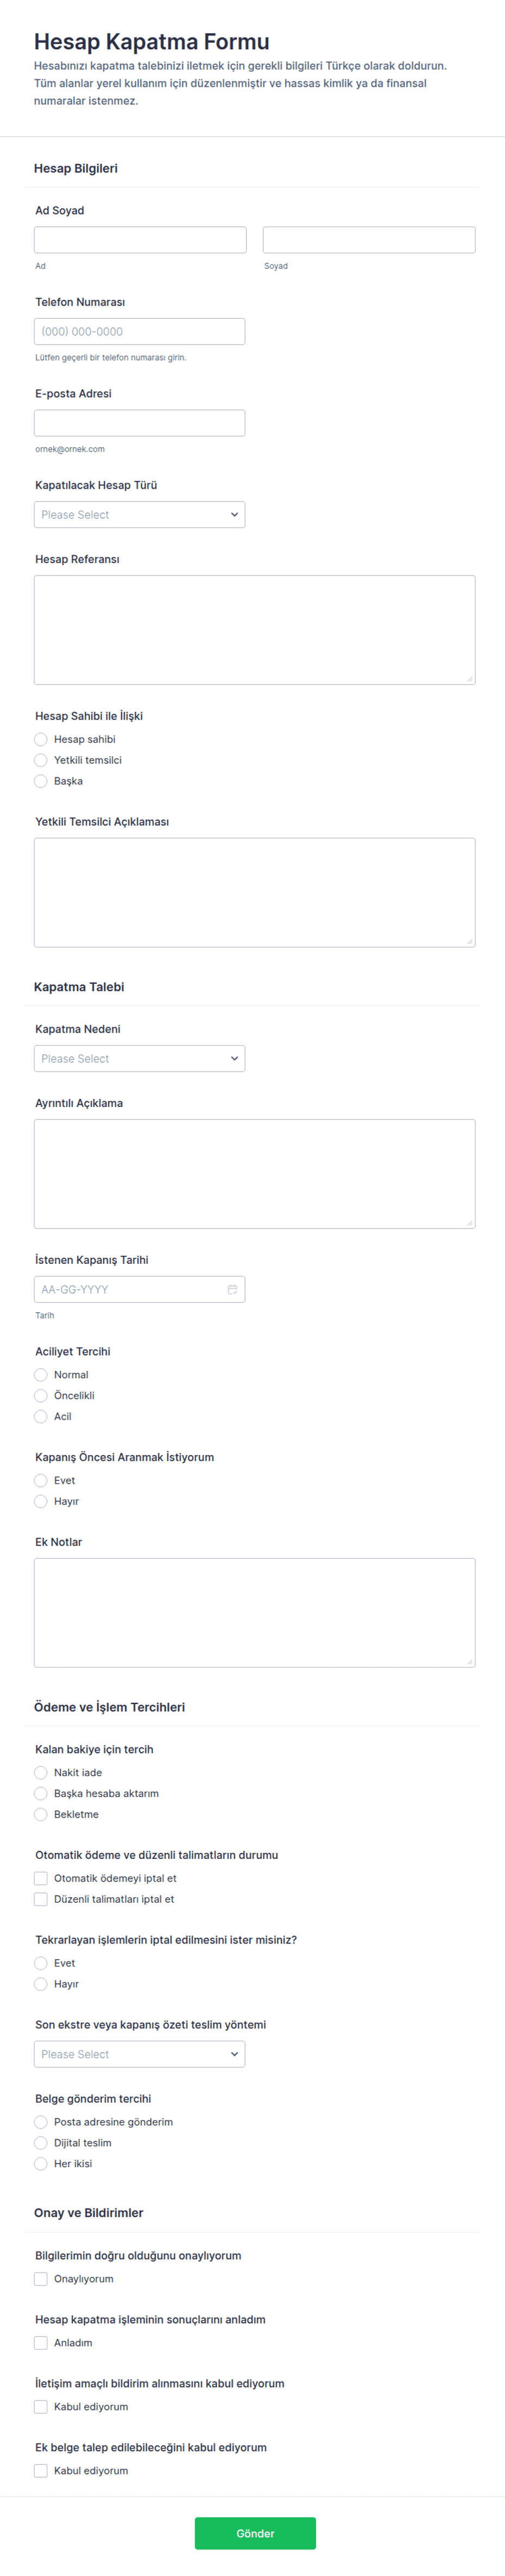The image size is (505, 2576).
Task: Select Nakit iade for remaining balance
Action: click(41, 1772)
